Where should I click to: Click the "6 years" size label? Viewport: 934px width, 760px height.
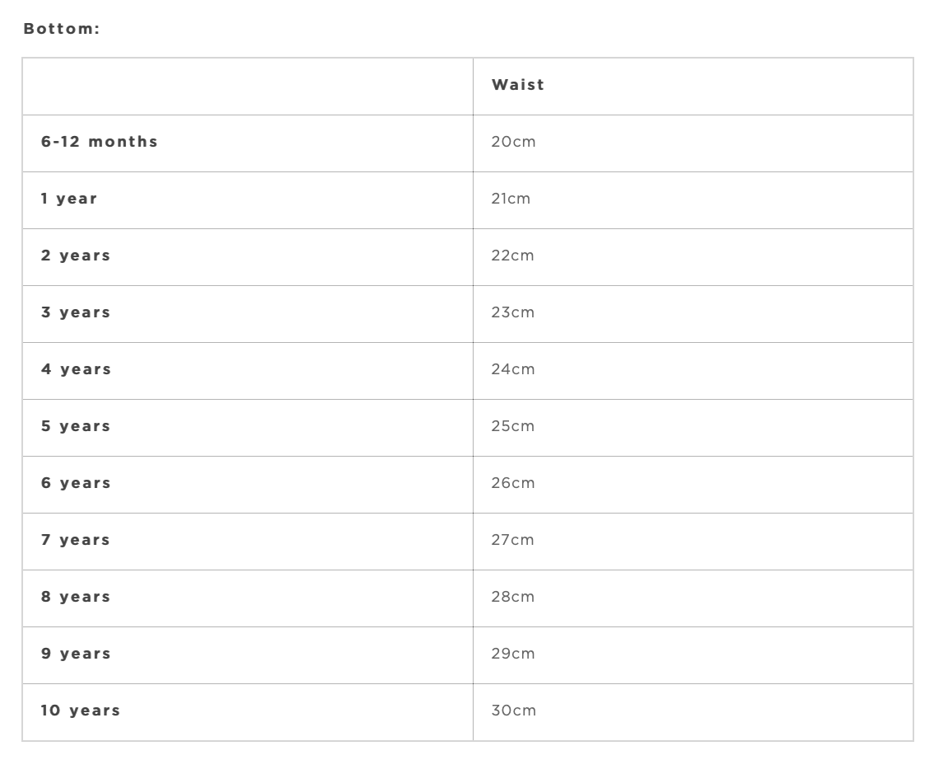coord(76,483)
